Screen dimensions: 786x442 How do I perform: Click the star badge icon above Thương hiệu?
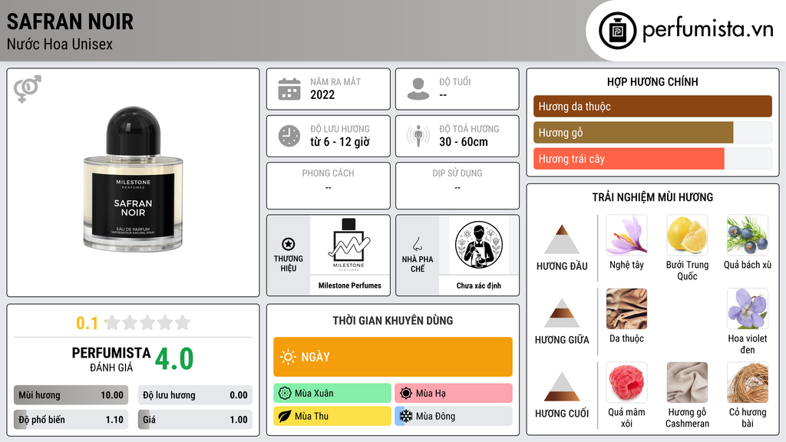pos(289,244)
